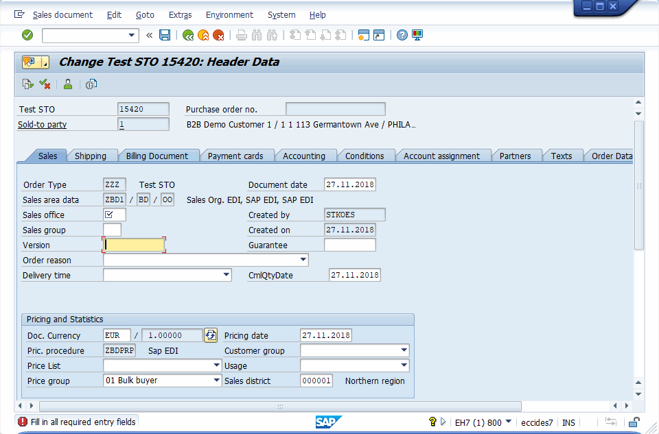
Task: Click the Last Page icon
Action: pyautogui.click(x=341, y=35)
